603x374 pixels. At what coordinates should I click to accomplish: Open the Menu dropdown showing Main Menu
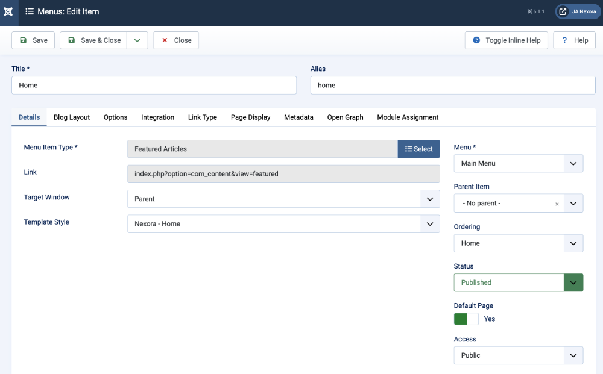(519, 164)
